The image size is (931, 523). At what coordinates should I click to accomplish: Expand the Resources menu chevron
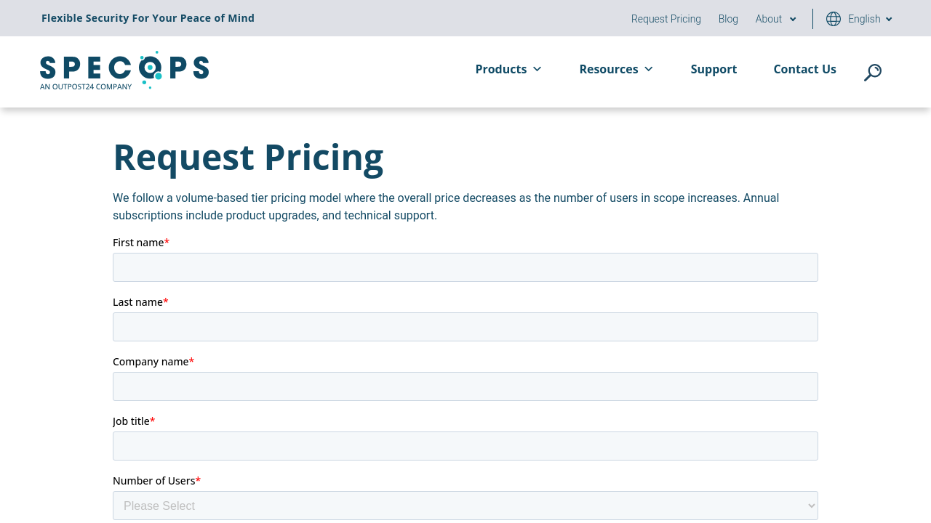tap(649, 69)
